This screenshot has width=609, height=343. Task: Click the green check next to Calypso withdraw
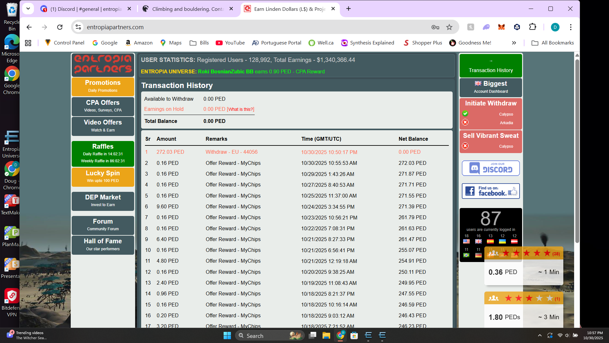pos(465,114)
